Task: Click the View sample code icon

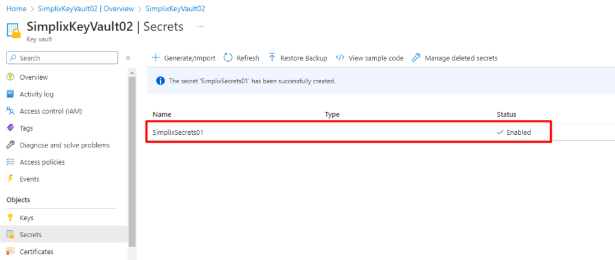Action: [x=340, y=58]
